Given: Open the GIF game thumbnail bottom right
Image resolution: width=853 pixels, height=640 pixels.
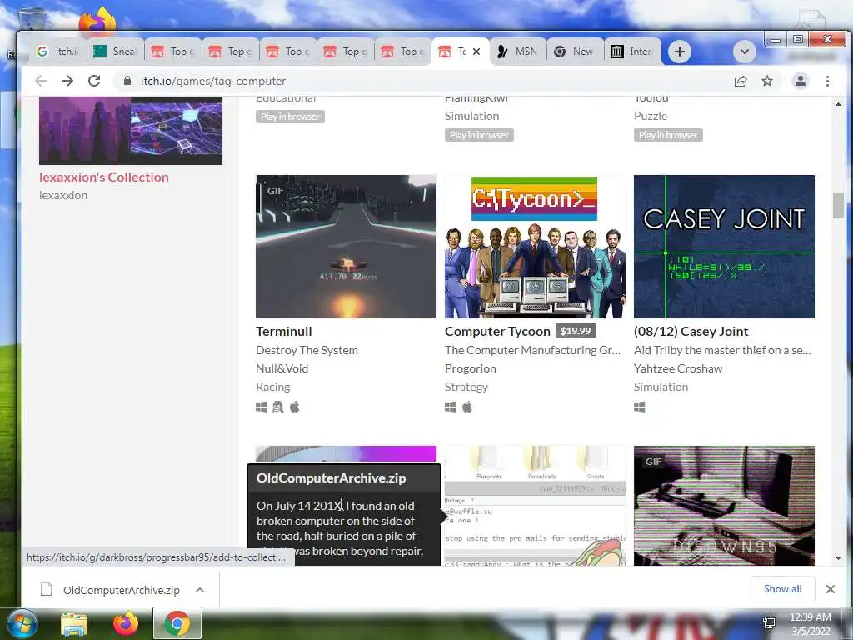Looking at the screenshot, I should [724, 506].
